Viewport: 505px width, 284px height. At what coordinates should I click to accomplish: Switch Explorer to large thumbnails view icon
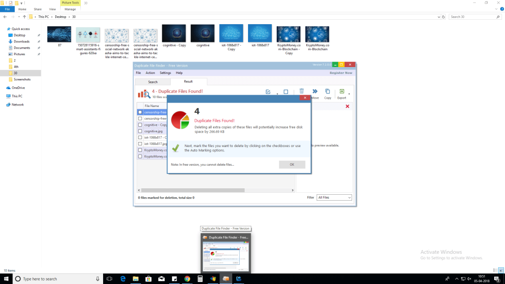501,271
